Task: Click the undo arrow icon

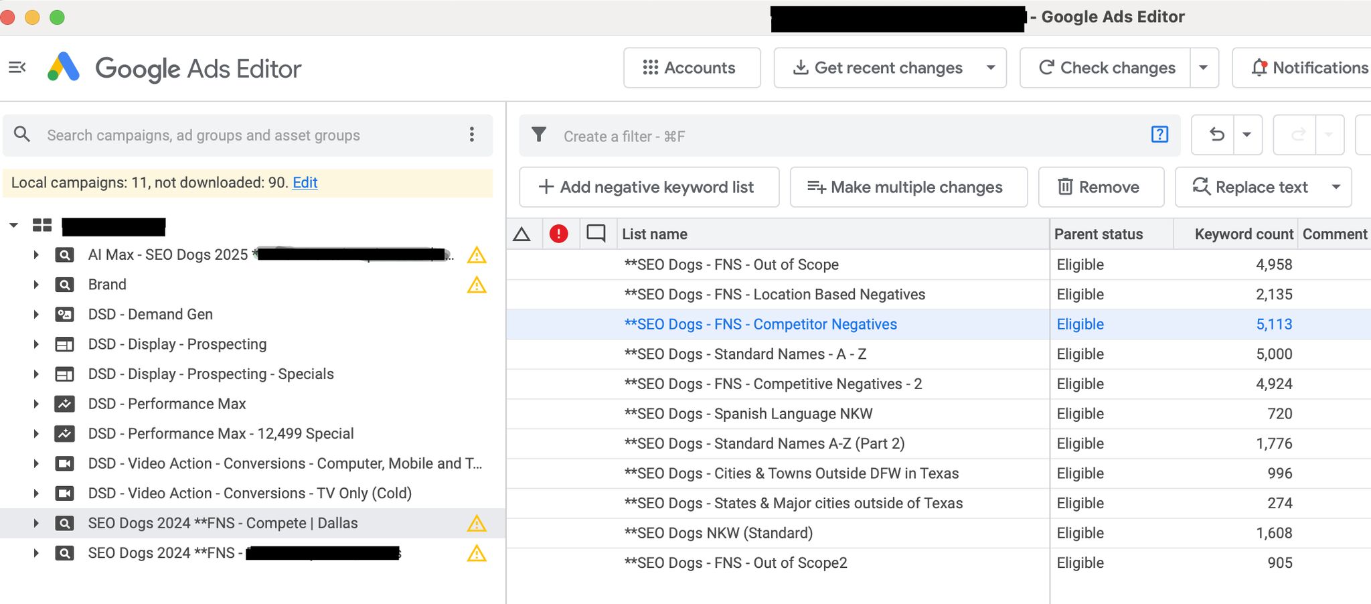Action: [1216, 135]
